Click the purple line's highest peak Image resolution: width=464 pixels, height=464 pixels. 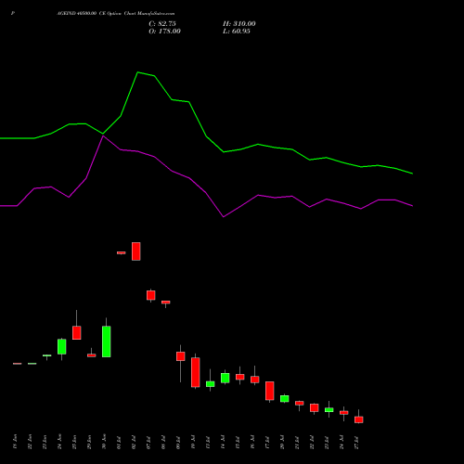(103, 135)
